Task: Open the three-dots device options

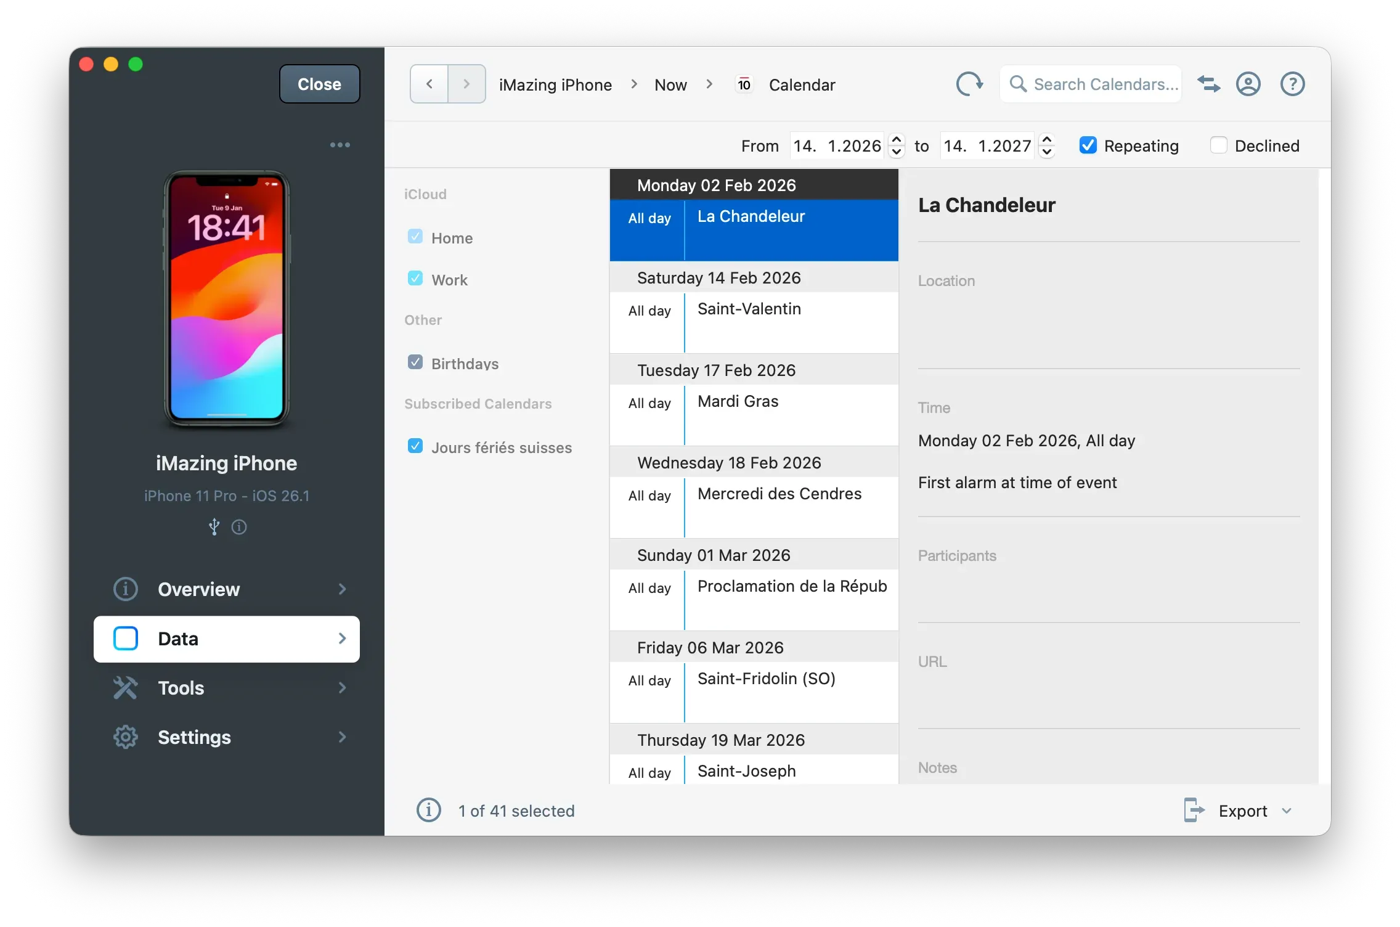Action: (x=340, y=144)
